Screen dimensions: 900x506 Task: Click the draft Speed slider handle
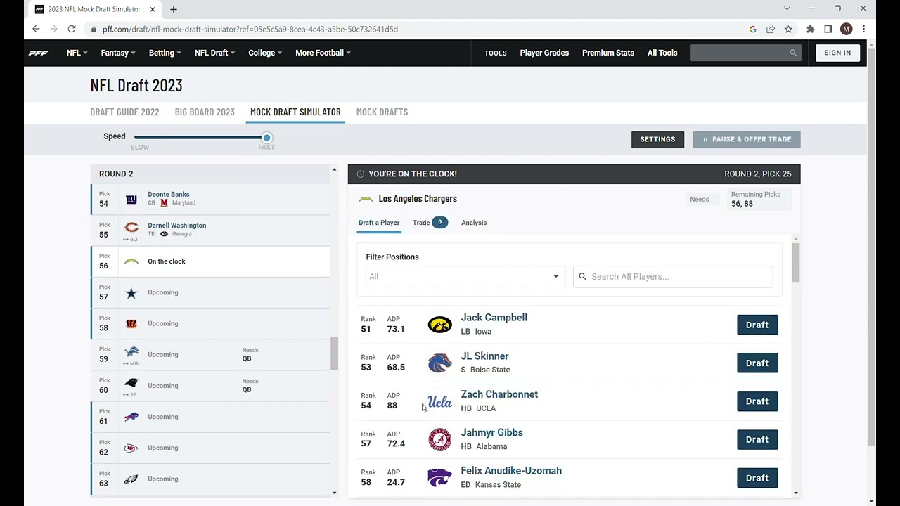266,138
